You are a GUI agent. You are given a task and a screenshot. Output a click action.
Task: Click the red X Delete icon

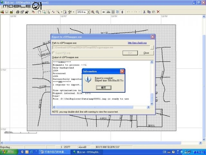158,12
